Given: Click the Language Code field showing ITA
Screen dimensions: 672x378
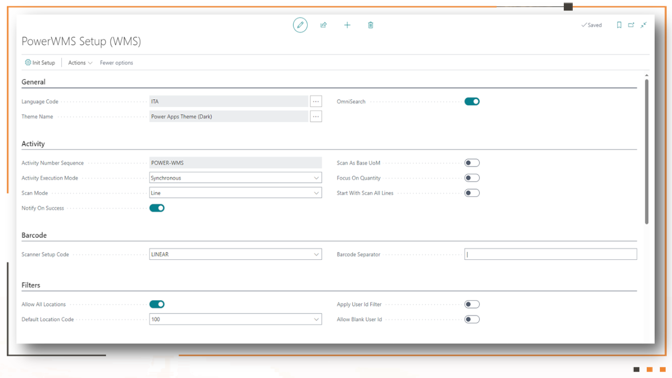Looking at the screenshot, I should coord(229,101).
